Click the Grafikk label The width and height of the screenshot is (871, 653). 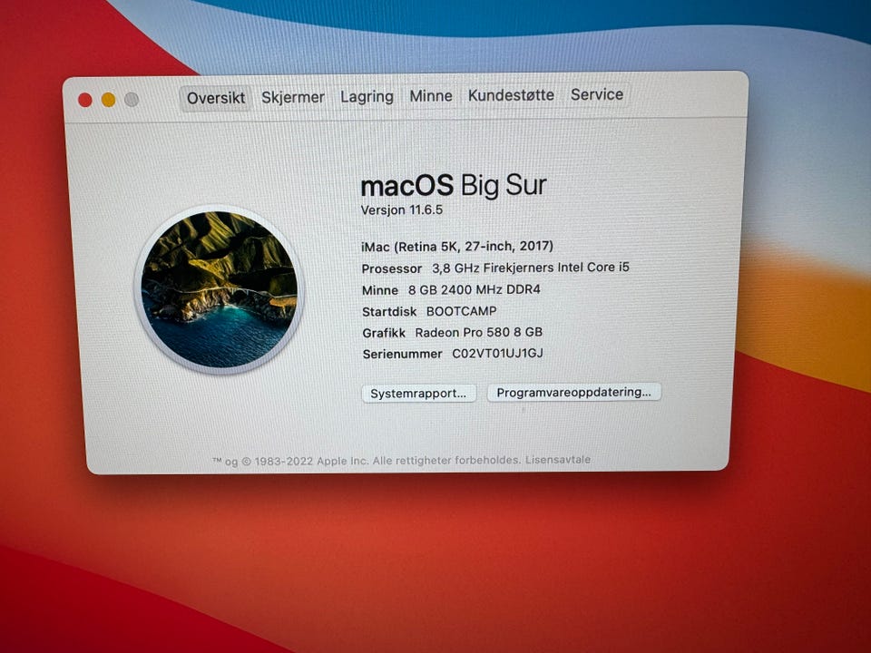point(384,333)
